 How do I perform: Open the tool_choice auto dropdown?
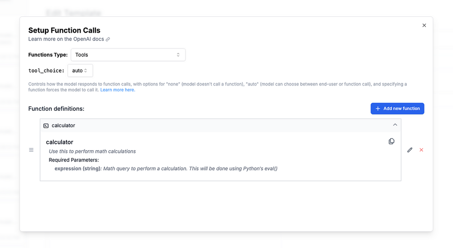(80, 71)
